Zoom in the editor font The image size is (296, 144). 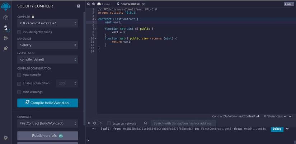93,4
